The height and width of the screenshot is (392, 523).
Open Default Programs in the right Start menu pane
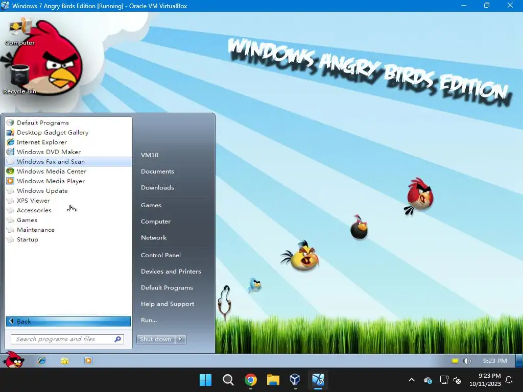(x=167, y=288)
